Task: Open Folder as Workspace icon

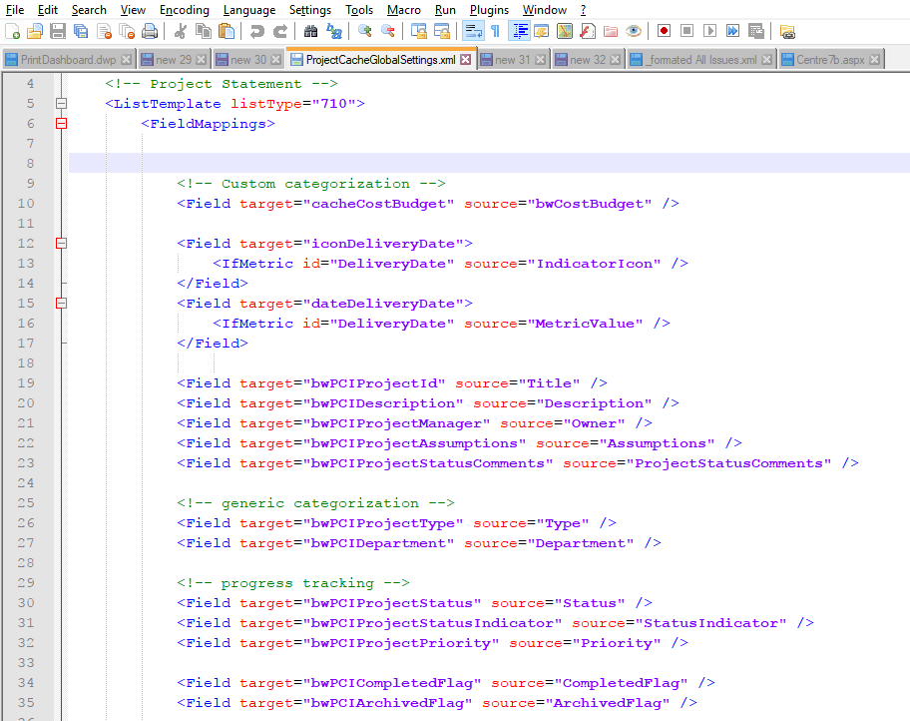Action: tap(611, 31)
